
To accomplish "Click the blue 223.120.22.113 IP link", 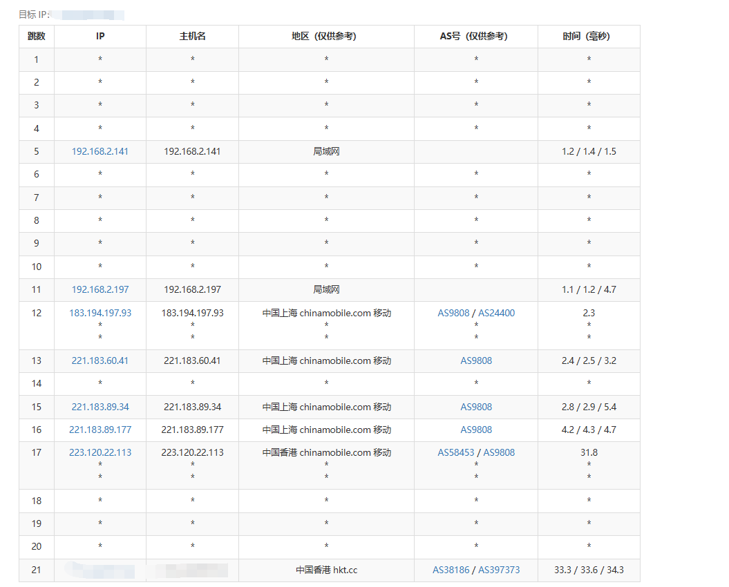I will pyautogui.click(x=100, y=452).
